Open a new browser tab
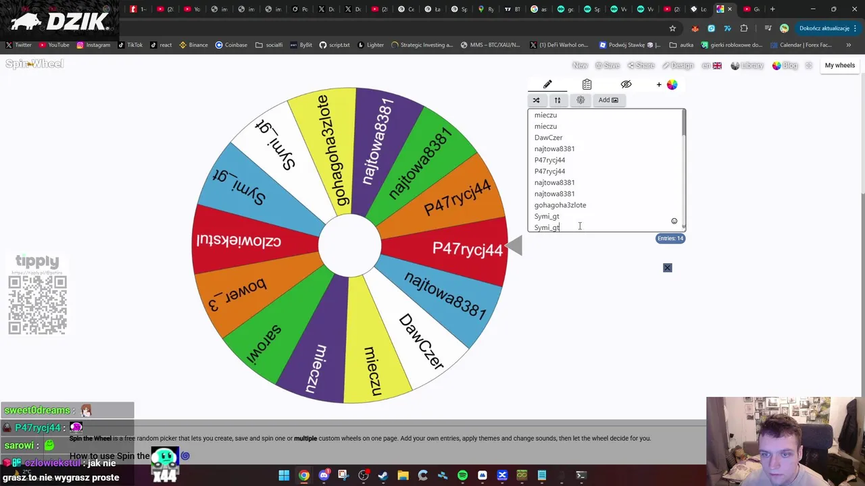 pos(772,9)
